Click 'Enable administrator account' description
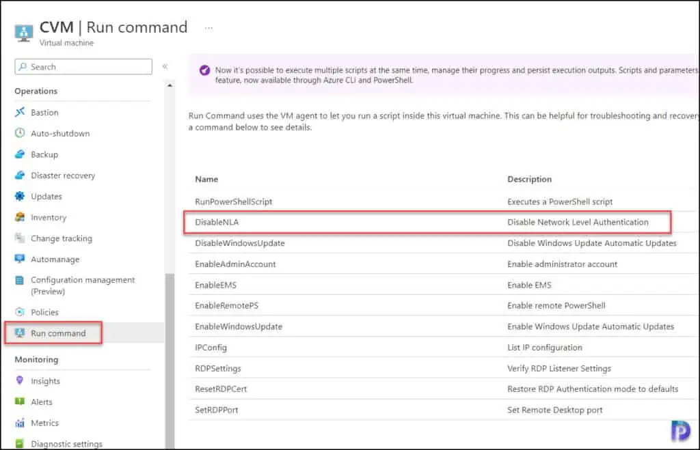 coord(562,264)
